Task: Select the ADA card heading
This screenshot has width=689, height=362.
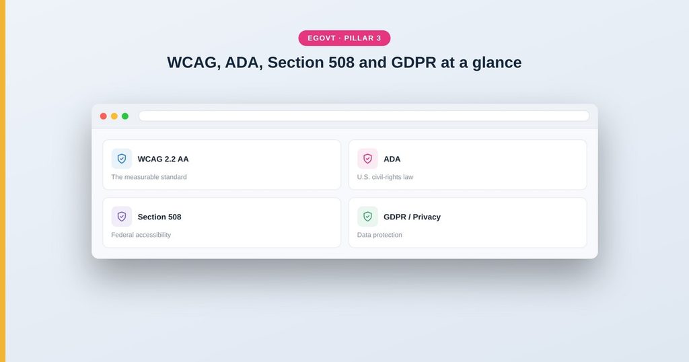Action: click(x=392, y=159)
